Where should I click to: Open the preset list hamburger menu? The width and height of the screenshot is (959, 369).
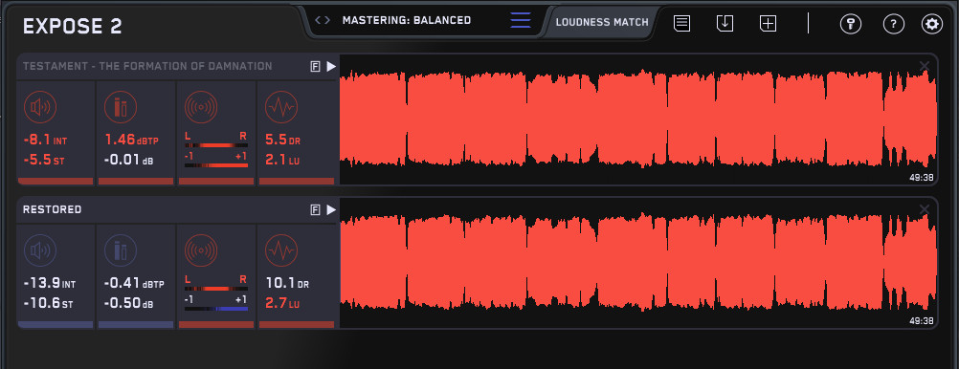coord(521,20)
